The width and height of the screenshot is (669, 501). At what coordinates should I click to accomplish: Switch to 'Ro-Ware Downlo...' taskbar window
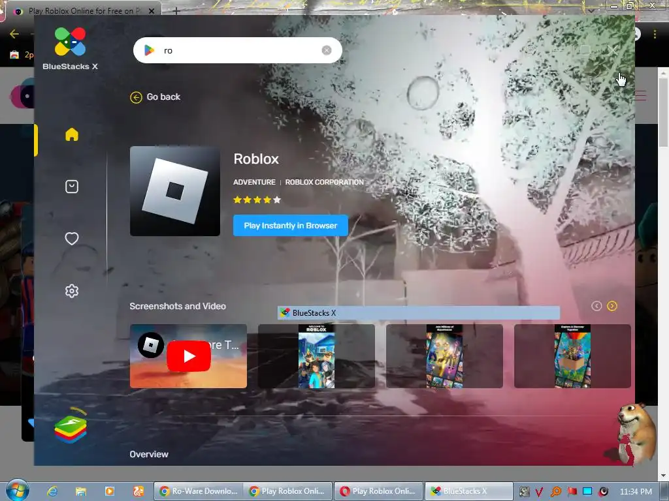point(198,491)
